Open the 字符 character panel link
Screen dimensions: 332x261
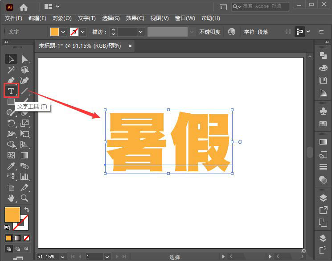pyautogui.click(x=249, y=32)
